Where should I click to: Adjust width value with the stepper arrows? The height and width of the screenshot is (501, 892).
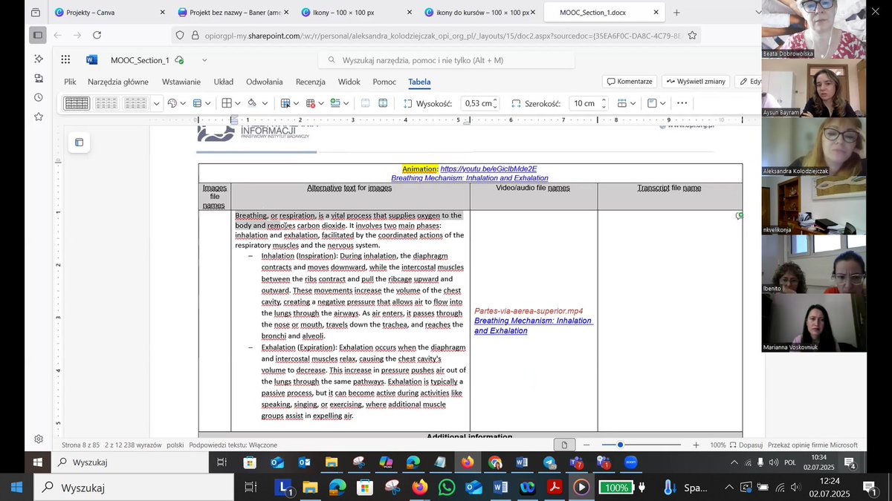604,104
